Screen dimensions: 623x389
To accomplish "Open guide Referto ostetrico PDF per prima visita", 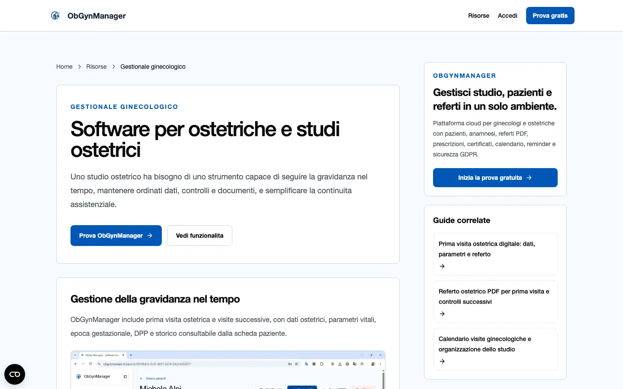I will point(495,302).
